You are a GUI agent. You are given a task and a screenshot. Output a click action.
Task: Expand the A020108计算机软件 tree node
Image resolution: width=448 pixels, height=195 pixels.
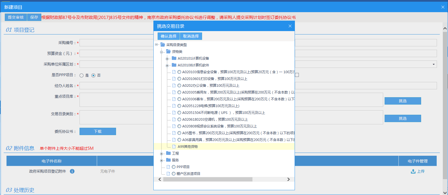[167, 65]
